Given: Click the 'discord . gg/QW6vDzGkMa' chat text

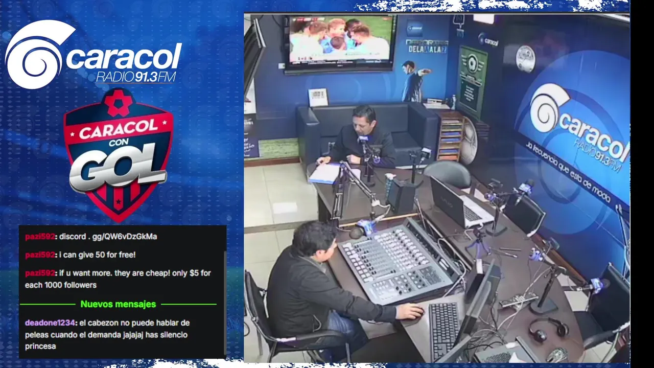Looking at the screenshot, I should pyautogui.click(x=108, y=237).
